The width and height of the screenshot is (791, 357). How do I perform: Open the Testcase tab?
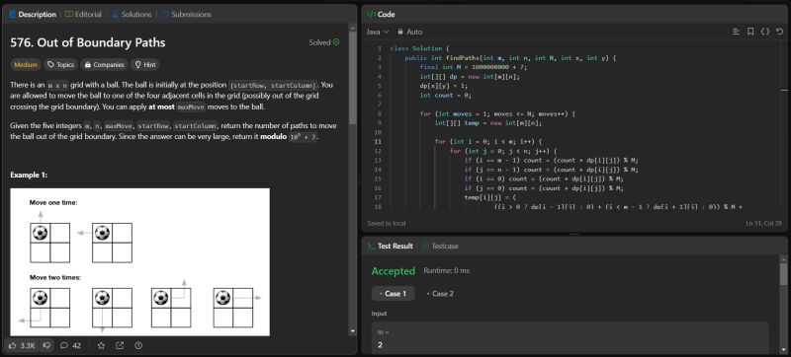coord(440,246)
